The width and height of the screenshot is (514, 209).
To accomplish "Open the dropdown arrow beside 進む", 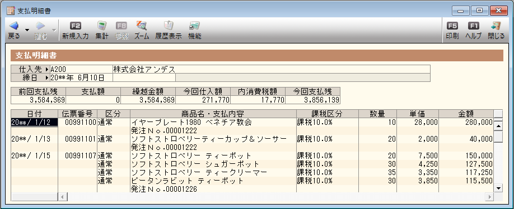I will point(54,30).
